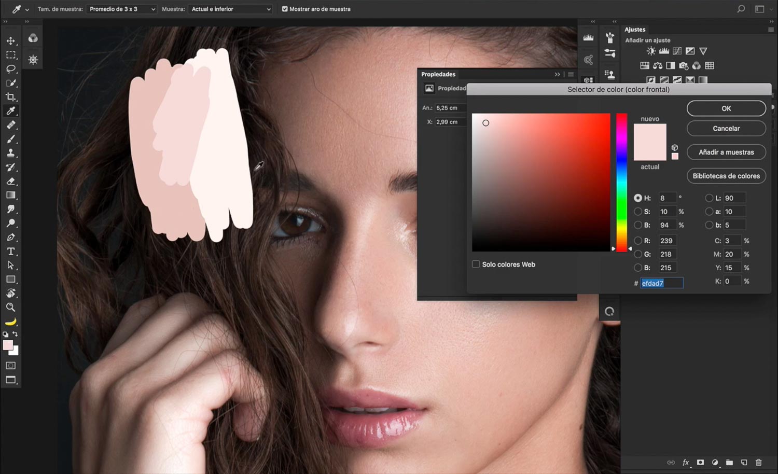778x474 pixels.
Task: Add layer style fx button
Action: point(686,463)
